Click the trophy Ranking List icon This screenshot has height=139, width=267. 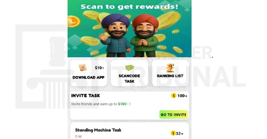coord(170,68)
